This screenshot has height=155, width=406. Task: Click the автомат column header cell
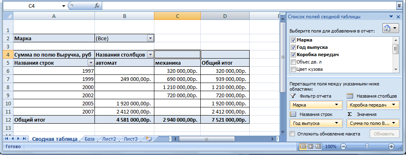pyautogui.click(x=124, y=63)
